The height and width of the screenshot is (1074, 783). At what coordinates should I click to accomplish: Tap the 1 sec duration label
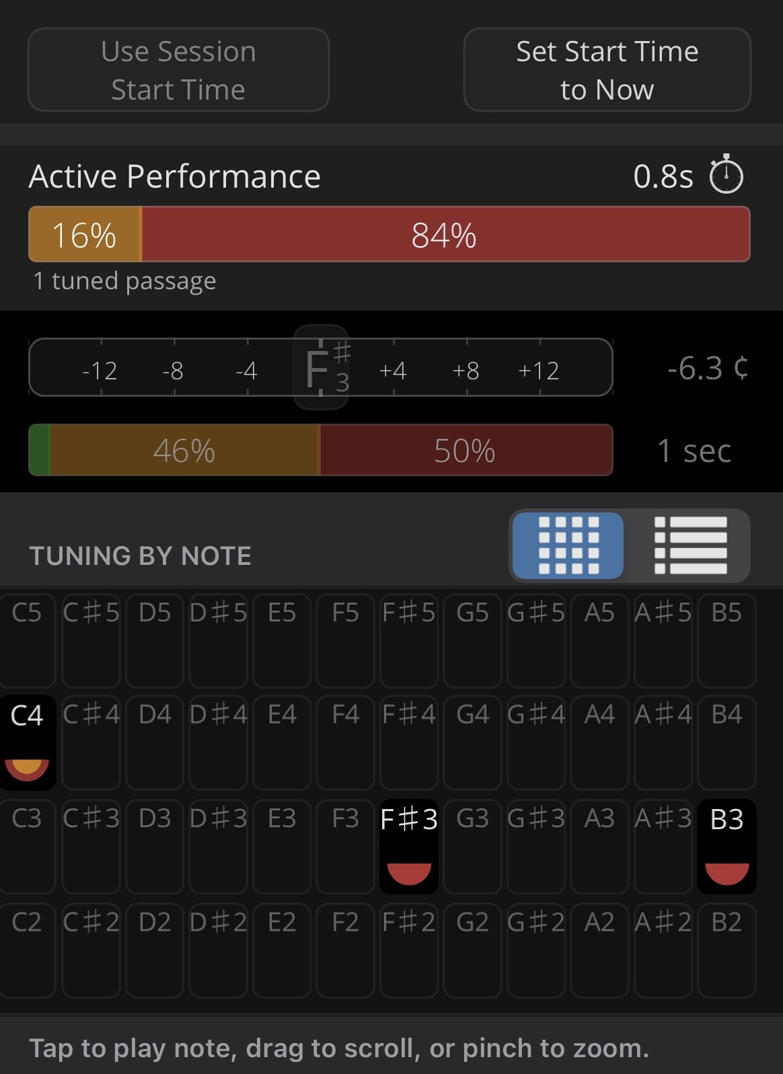(x=694, y=451)
